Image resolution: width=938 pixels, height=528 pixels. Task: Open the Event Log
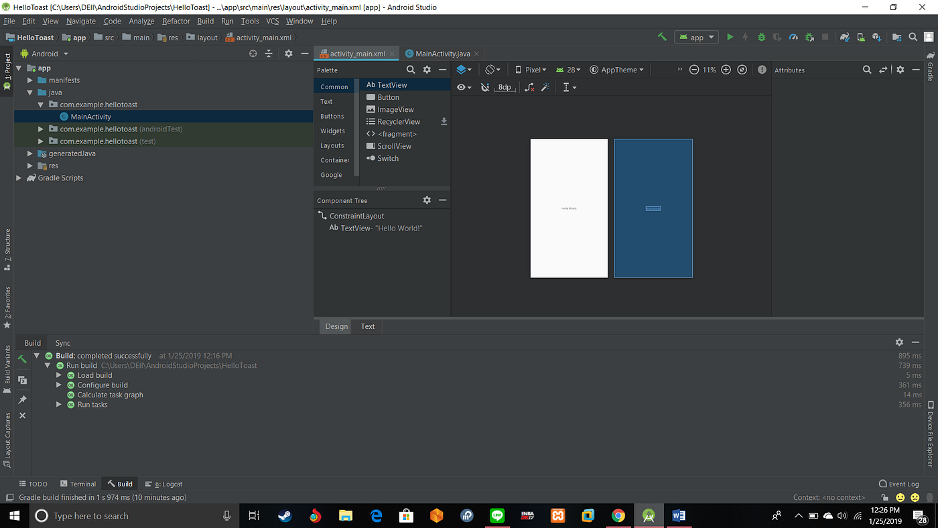[x=903, y=484]
